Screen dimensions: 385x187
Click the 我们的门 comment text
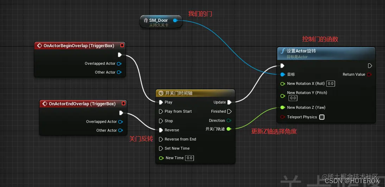[200, 14]
